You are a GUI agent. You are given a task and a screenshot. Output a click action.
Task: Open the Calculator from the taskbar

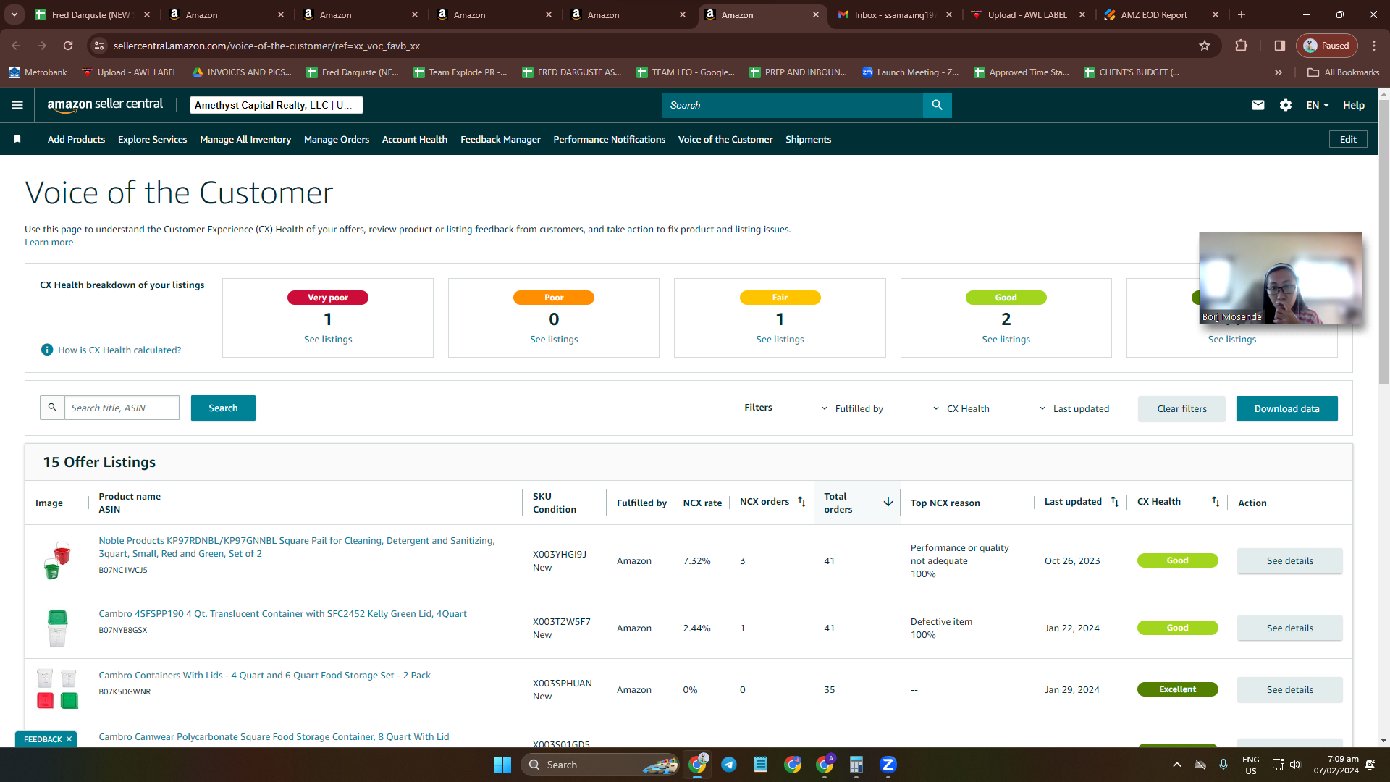(x=856, y=765)
